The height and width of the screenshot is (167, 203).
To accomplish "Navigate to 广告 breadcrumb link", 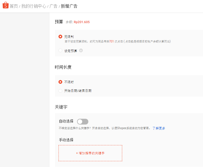I will [53, 6].
